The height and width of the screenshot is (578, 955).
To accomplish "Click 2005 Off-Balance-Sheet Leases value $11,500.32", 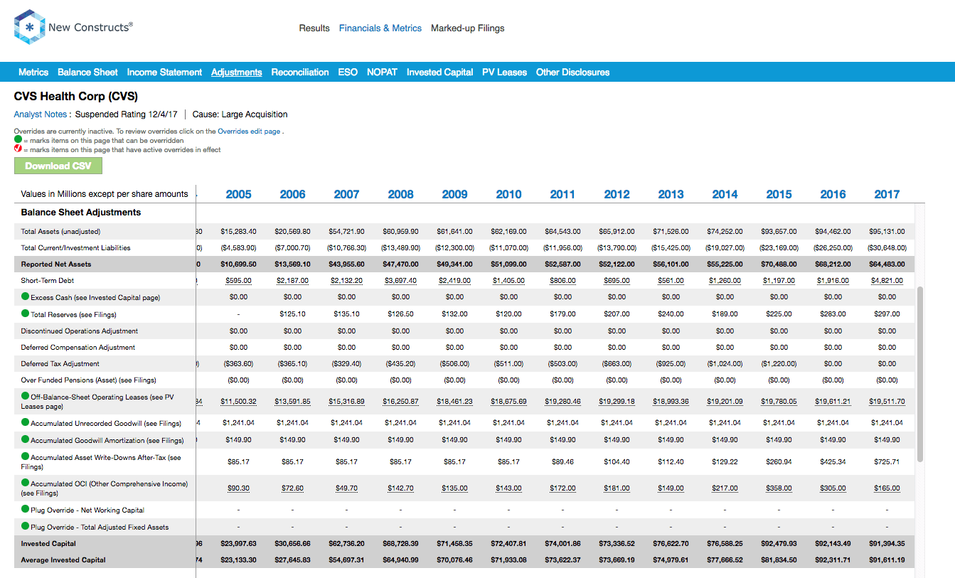I will tap(238, 402).
